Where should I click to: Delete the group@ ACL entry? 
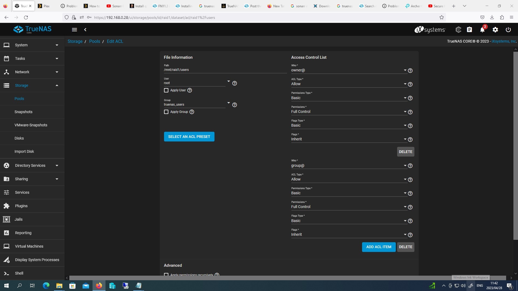point(405,247)
